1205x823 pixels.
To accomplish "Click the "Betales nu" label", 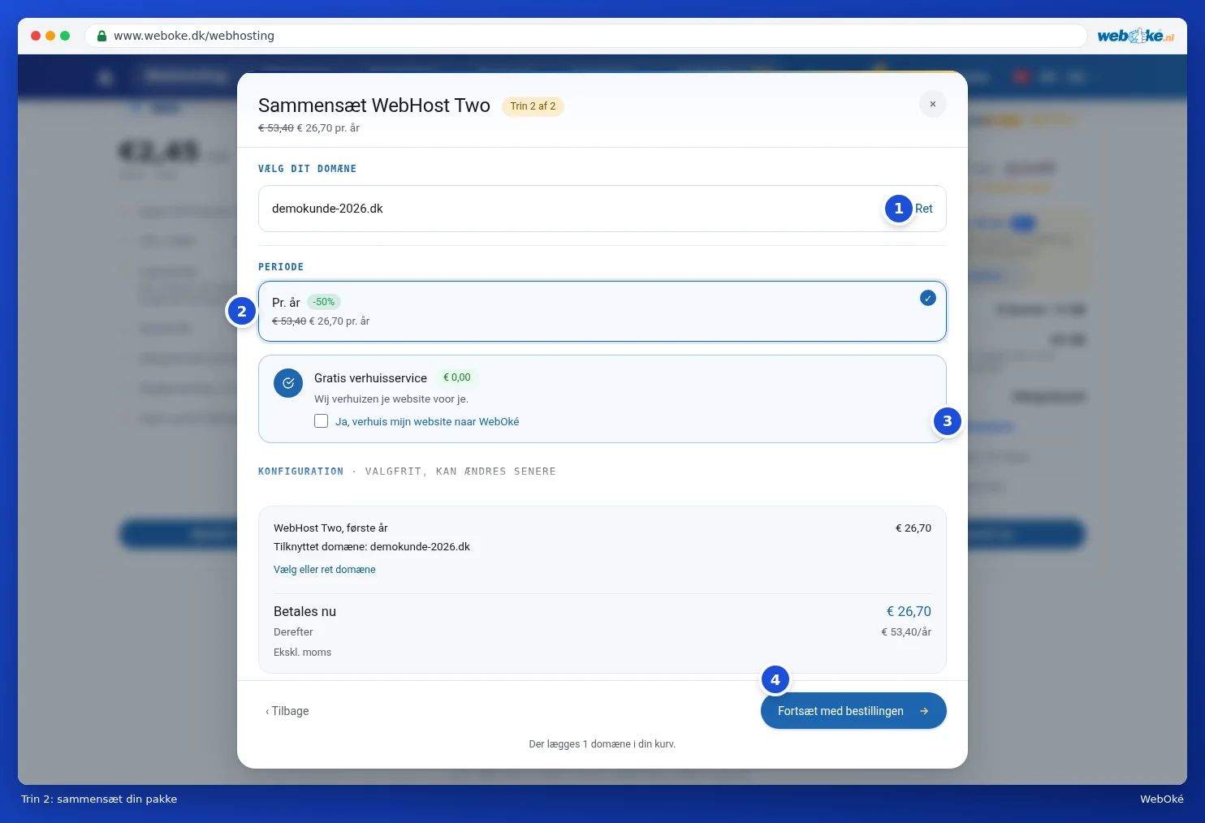I will click(304, 612).
